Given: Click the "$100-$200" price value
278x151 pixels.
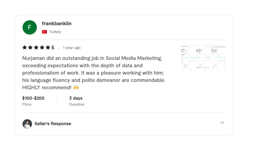Looking at the screenshot, I should pos(33,98).
